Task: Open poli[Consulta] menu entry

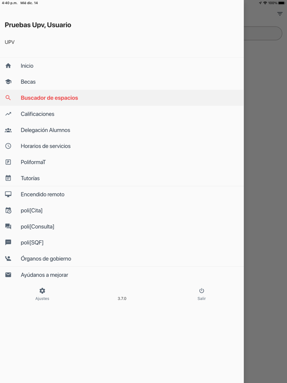Action: click(x=122, y=226)
